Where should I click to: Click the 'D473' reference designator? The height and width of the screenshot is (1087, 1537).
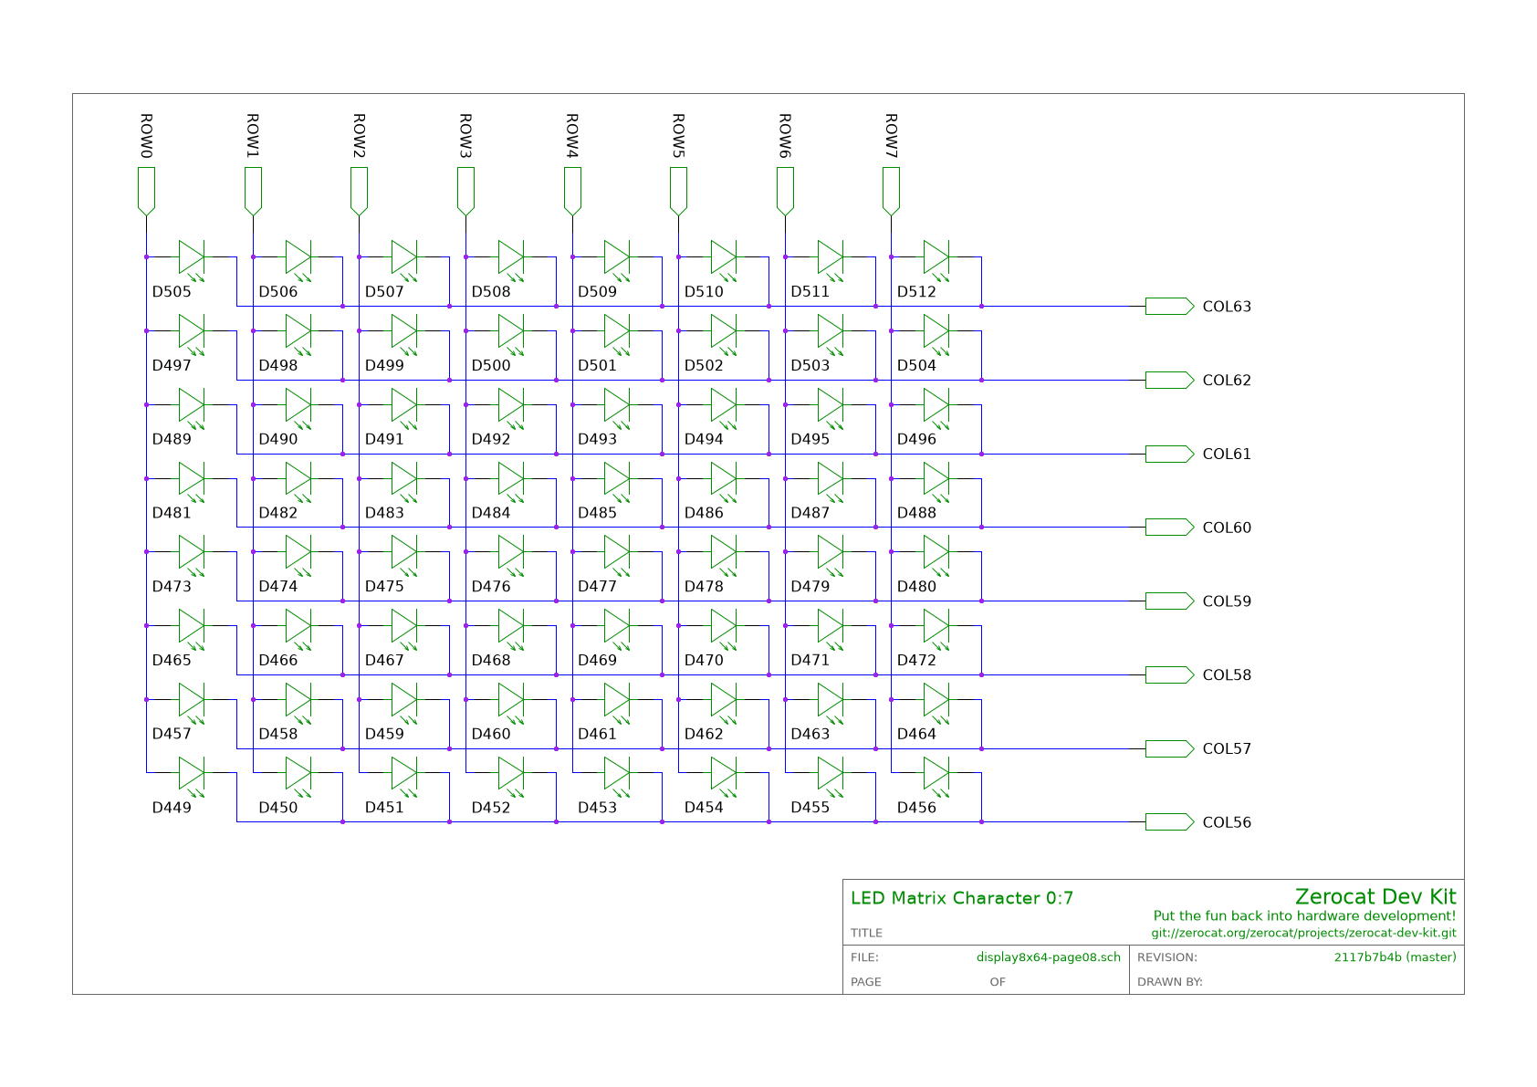[172, 587]
